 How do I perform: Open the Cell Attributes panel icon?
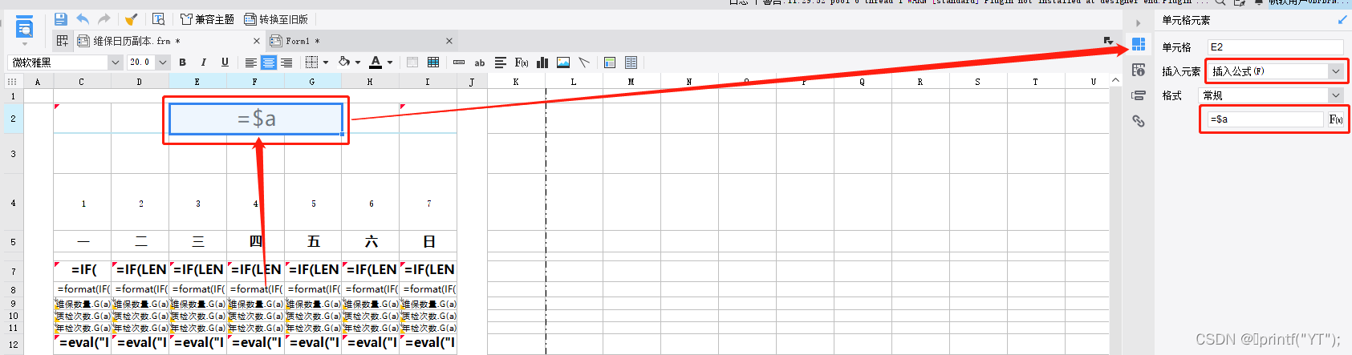click(1139, 70)
